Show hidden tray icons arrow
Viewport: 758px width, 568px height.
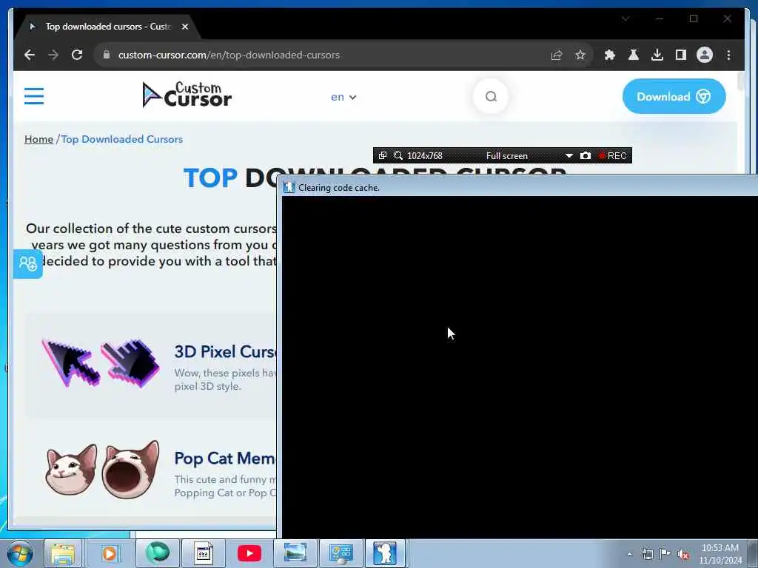tap(629, 555)
